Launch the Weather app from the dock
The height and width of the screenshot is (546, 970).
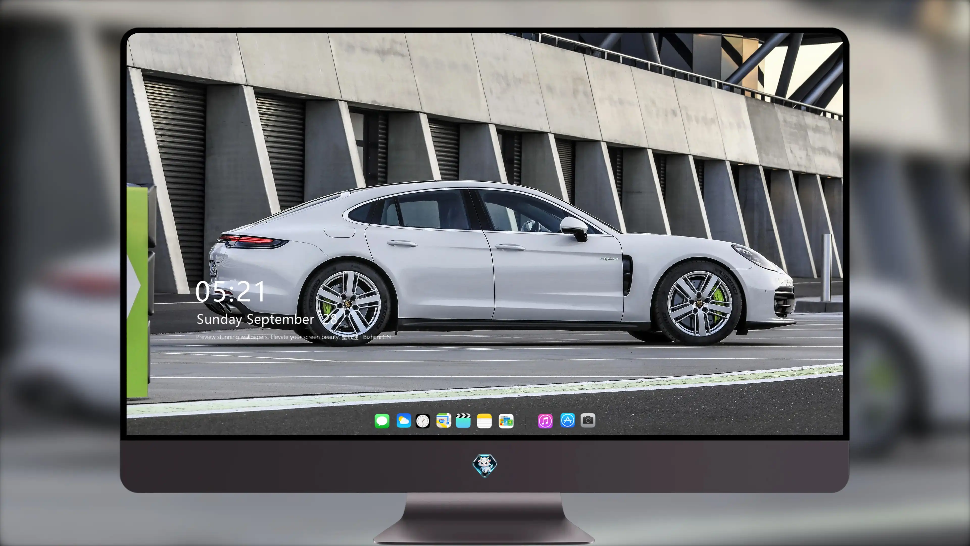pyautogui.click(x=404, y=421)
